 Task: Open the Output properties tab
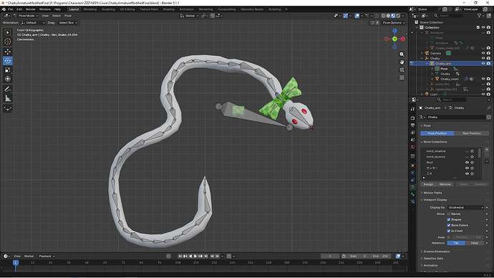(412, 125)
